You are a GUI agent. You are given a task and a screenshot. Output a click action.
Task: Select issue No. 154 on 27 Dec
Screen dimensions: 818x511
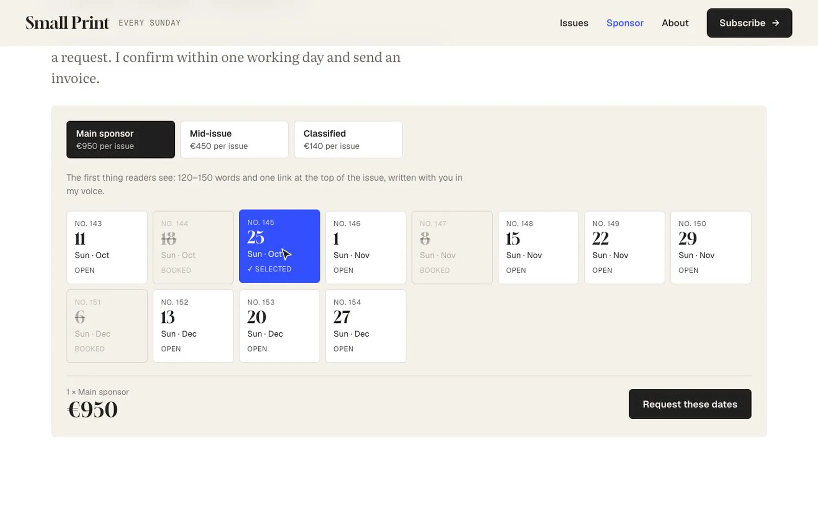pyautogui.click(x=366, y=326)
